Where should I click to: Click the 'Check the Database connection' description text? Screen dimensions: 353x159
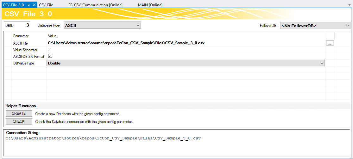(84, 122)
